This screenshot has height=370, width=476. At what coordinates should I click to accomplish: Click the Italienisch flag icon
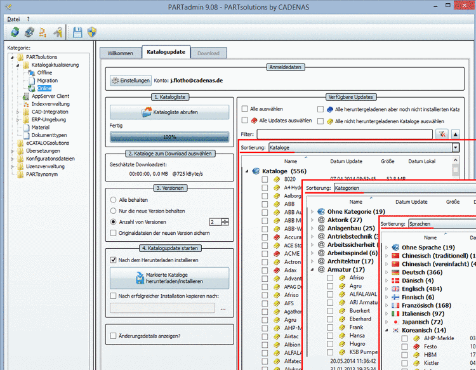click(x=395, y=314)
